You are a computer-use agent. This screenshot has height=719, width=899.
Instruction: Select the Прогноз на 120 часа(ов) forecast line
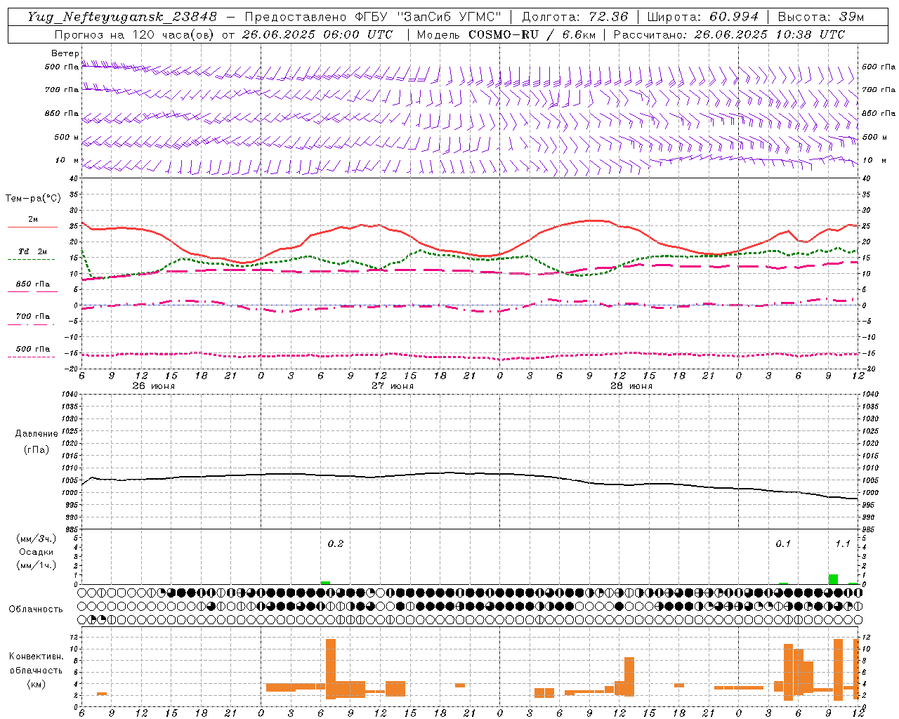pyautogui.click(x=225, y=34)
